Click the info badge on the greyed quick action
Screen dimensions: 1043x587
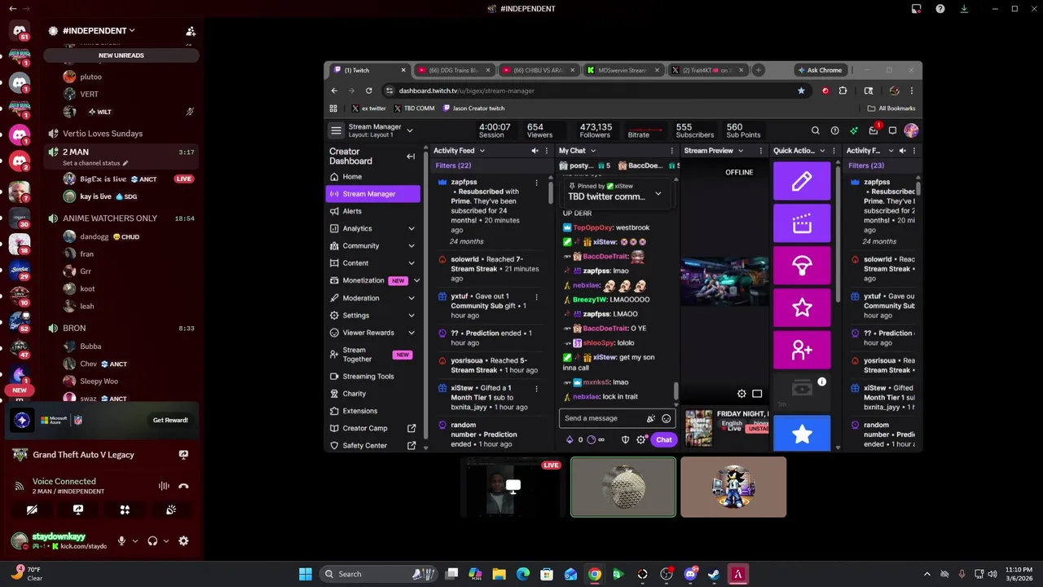click(x=821, y=382)
